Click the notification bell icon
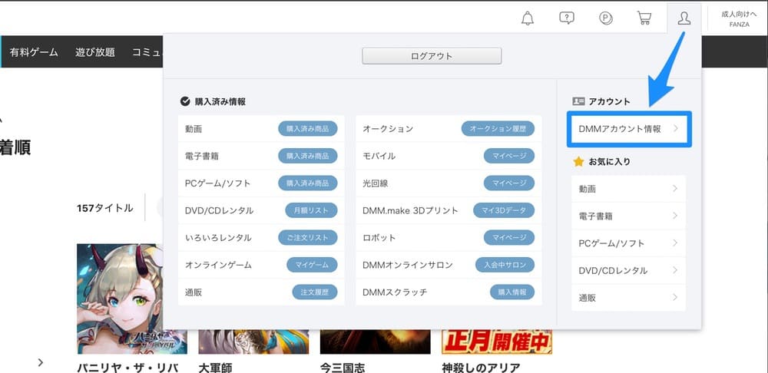 tap(527, 18)
